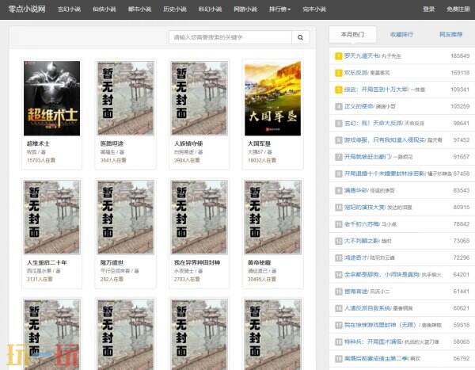
Task: Click the '15703人在看' reader count
Action: click(41, 160)
